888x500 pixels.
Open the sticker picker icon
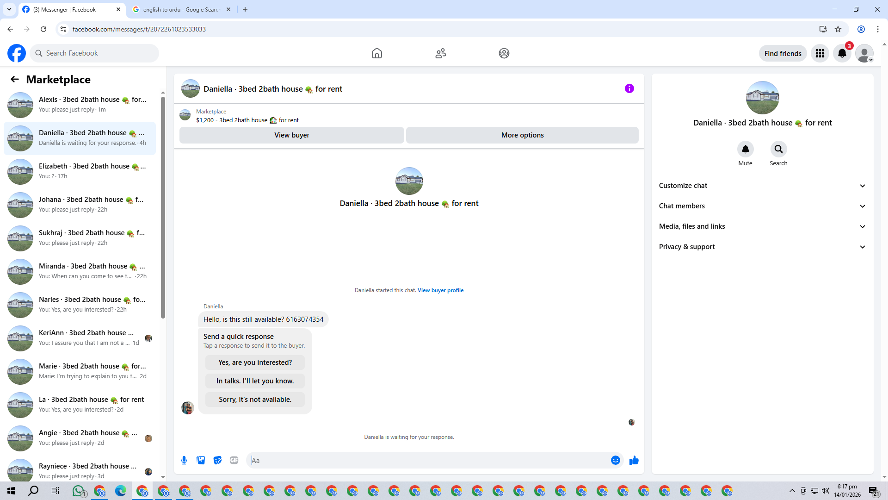(217, 460)
